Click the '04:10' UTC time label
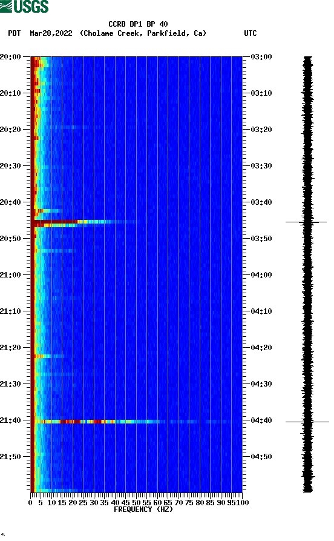 (261, 311)
